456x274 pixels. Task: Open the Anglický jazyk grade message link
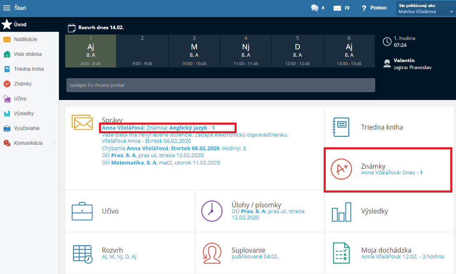[x=191, y=128]
